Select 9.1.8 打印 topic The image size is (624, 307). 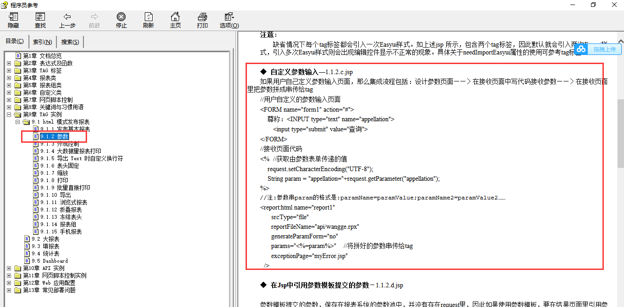pyautogui.click(x=54, y=180)
